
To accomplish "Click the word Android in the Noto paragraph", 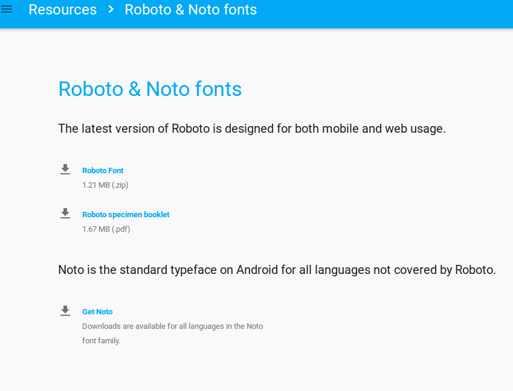I will pyautogui.click(x=257, y=270).
